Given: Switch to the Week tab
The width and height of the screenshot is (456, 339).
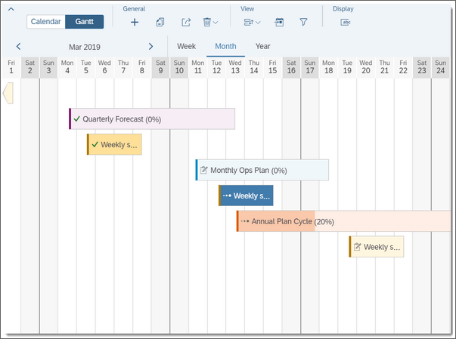Looking at the screenshot, I should [186, 47].
